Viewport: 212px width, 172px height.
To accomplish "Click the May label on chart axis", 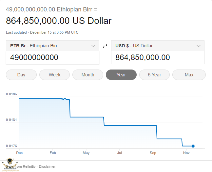I will point(86,153).
